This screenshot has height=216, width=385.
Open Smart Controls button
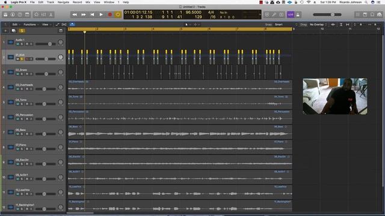(36, 14)
